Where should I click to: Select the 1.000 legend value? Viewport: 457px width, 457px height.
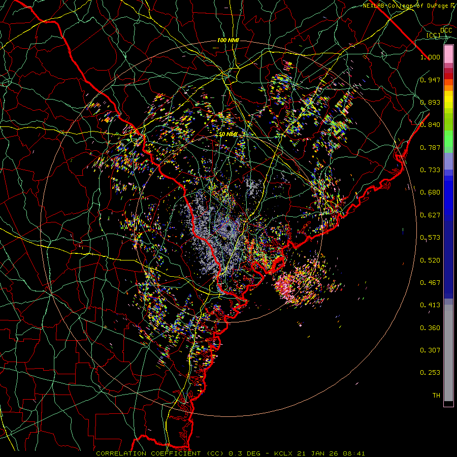click(430, 57)
